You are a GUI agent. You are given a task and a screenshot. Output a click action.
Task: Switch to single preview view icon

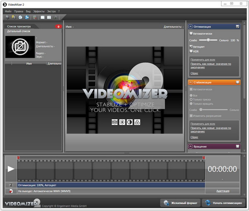point(42,17)
